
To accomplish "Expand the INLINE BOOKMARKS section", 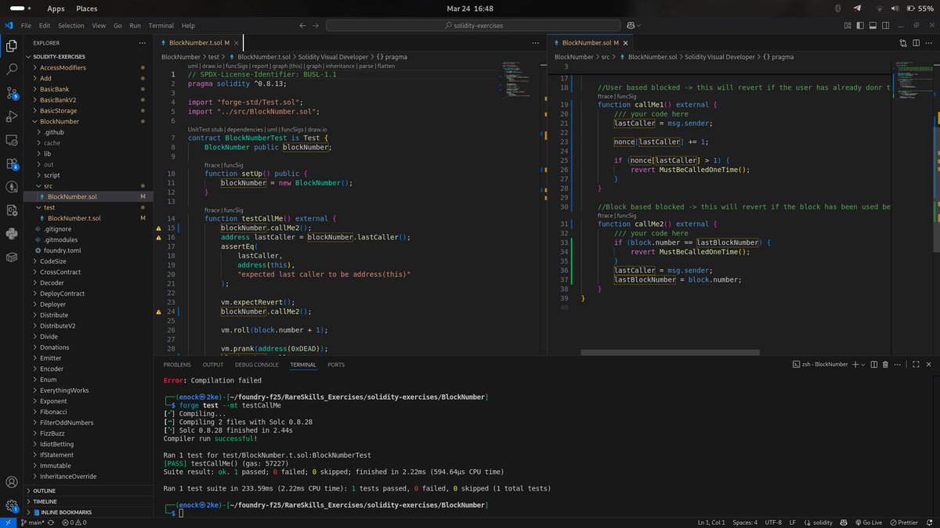I will pyautogui.click(x=89, y=512).
